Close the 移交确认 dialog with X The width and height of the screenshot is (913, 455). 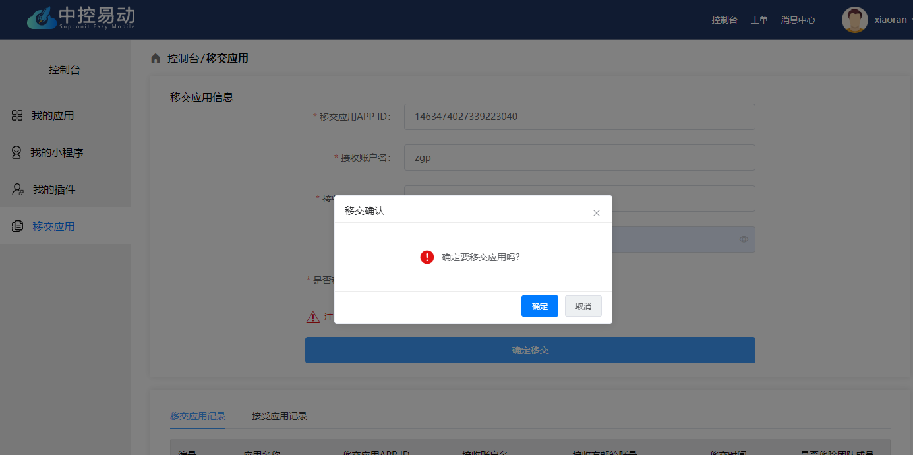tap(597, 213)
